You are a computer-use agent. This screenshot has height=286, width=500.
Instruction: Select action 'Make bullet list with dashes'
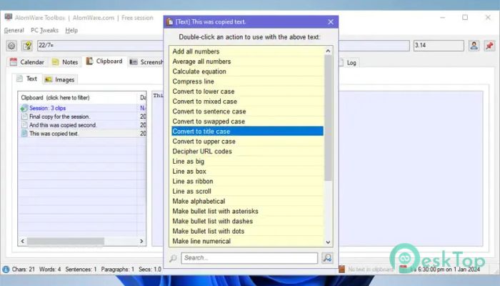point(247,221)
